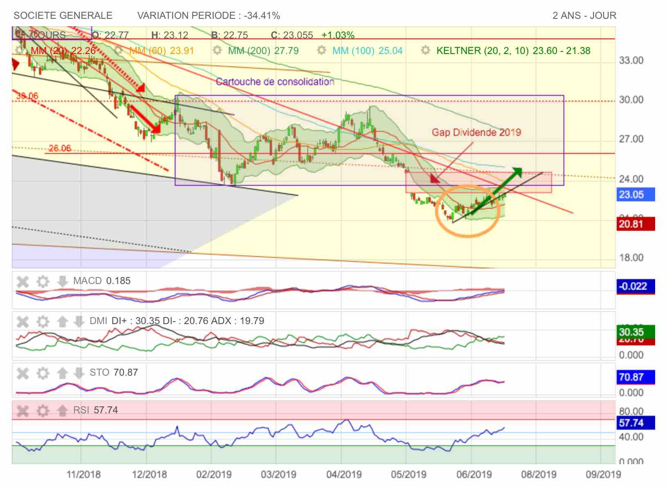Click the 09/2019 date axis label
This screenshot has width=667, height=487.
(x=603, y=475)
